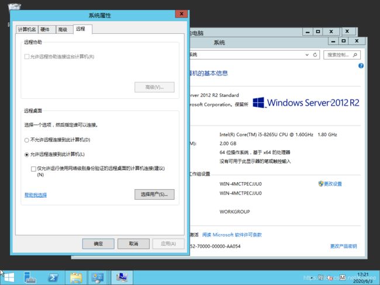The width and height of the screenshot is (380, 285).
Task: Open the Start menu on the taskbar
Action: click(x=9, y=277)
